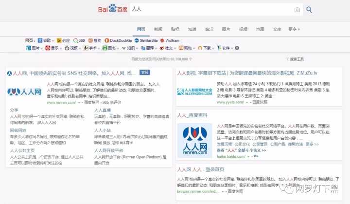Click the red 音乐 music category icon
The image size is (350, 204).
coord(48,48)
